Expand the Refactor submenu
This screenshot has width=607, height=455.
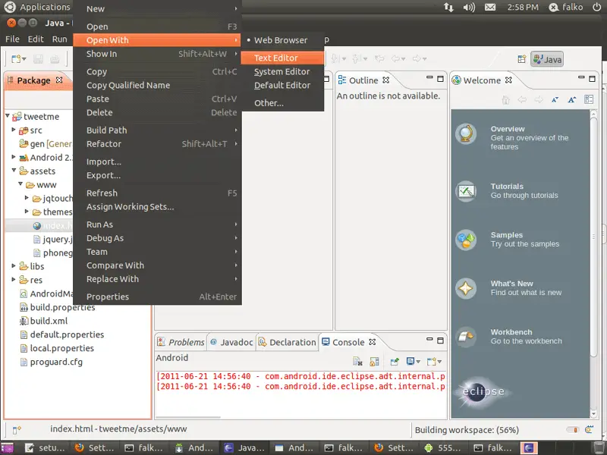tap(157, 144)
